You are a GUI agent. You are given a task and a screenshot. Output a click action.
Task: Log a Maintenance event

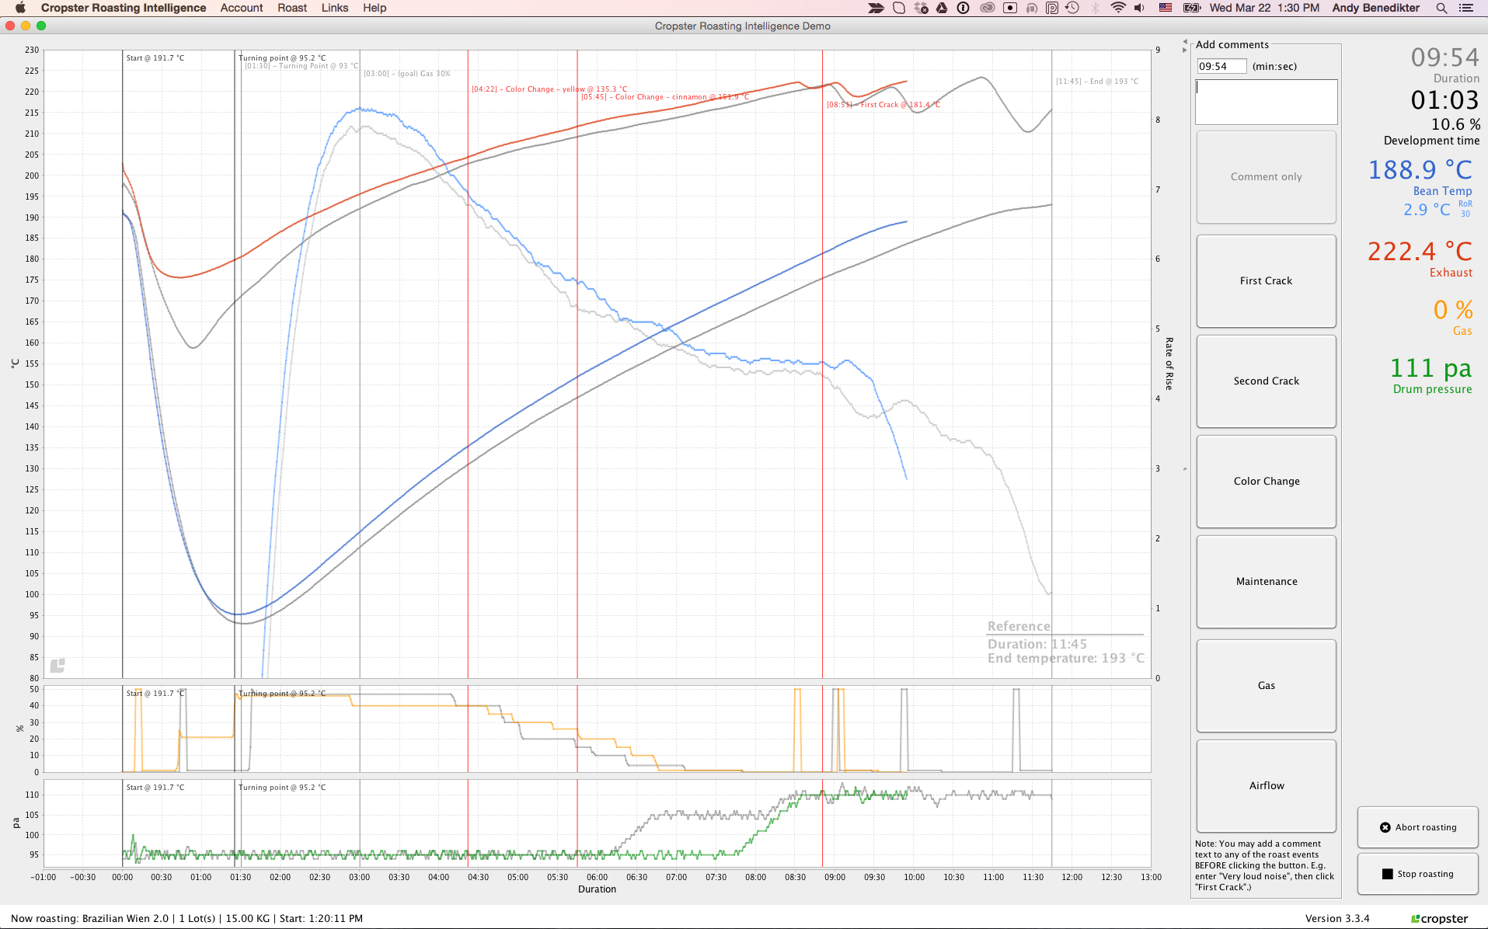coord(1267,582)
